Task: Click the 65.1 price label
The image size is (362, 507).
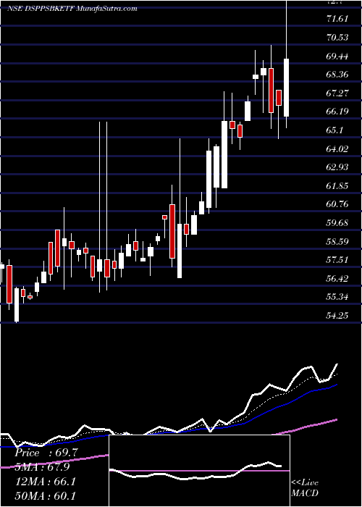Action: click(334, 130)
